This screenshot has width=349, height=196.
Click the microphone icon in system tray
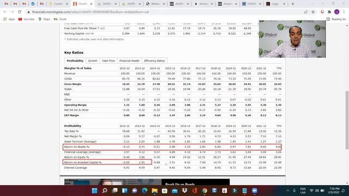(294, 191)
